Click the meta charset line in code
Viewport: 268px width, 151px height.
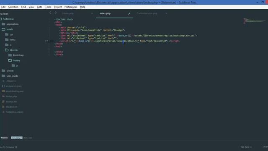click(73, 28)
